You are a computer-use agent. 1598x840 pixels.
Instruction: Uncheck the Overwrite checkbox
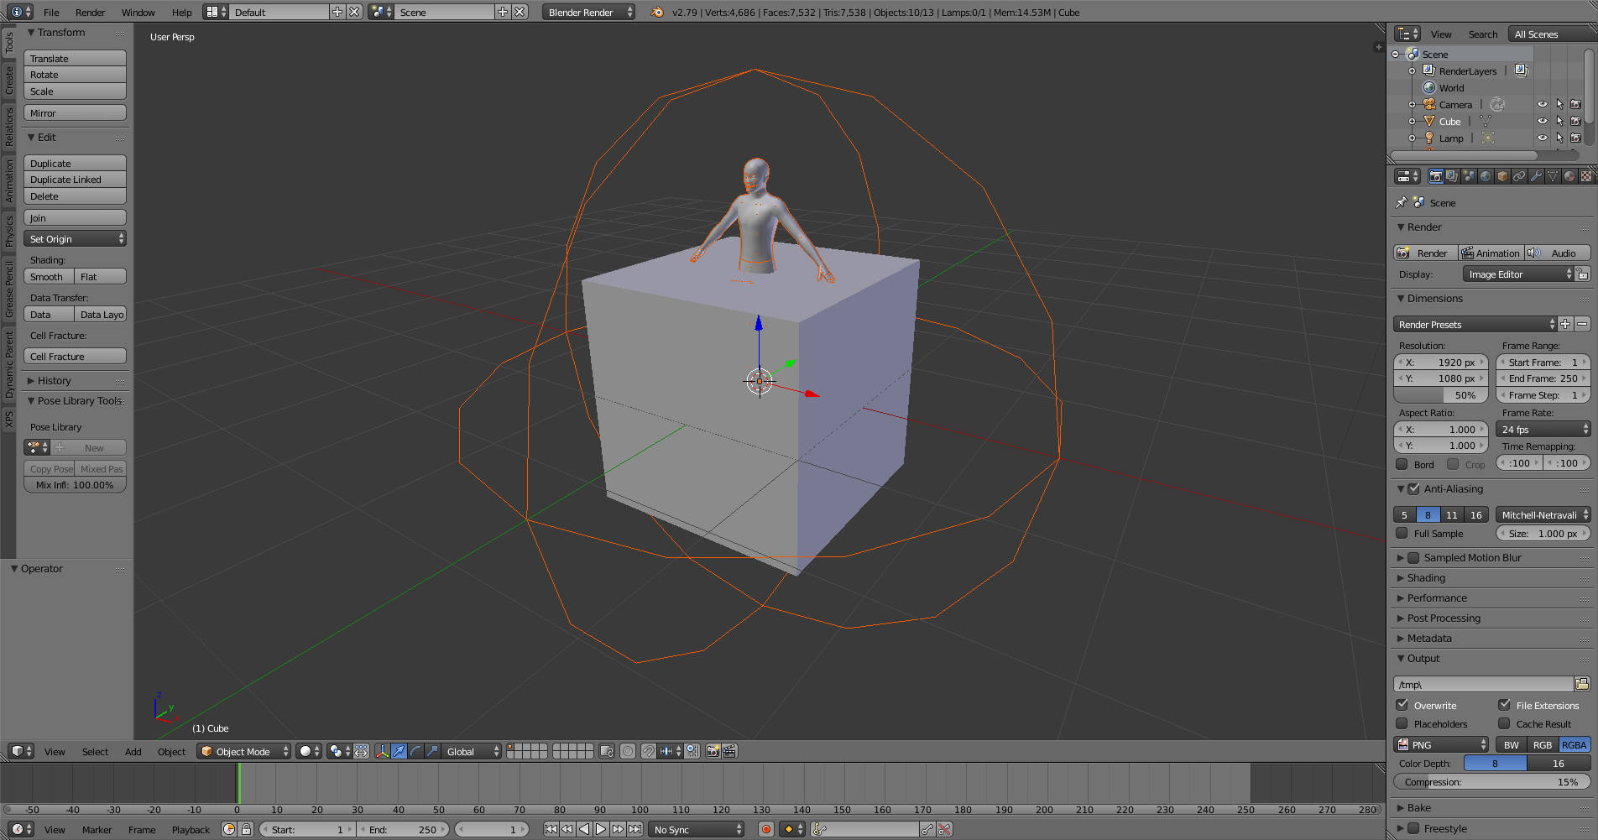(x=1402, y=705)
